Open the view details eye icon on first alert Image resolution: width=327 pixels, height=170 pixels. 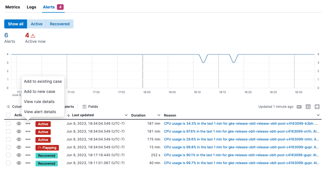pos(19,124)
